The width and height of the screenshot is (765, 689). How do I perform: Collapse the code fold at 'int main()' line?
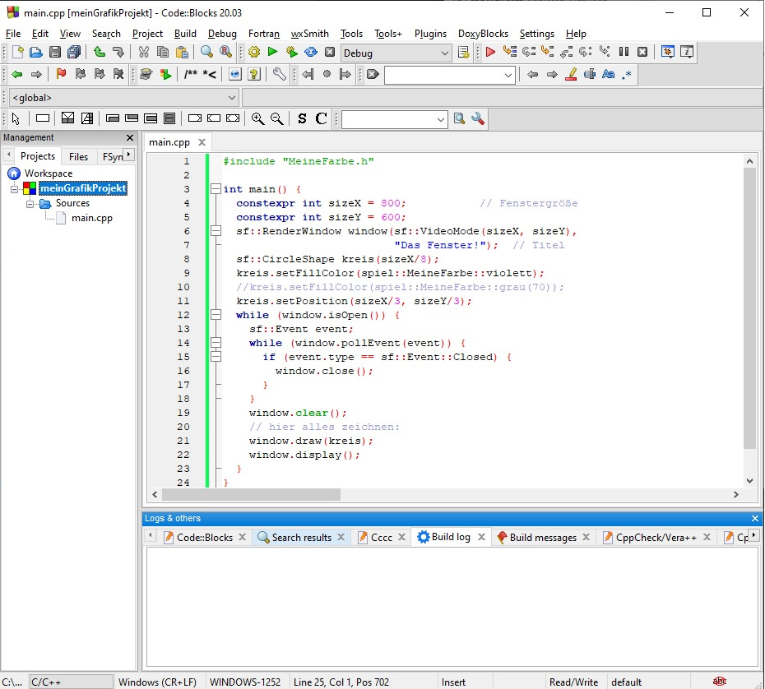coord(216,189)
